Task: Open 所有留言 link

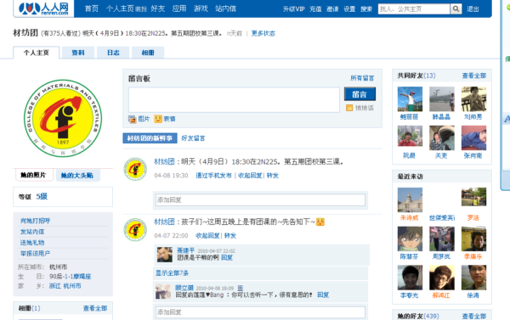Action: [x=362, y=78]
